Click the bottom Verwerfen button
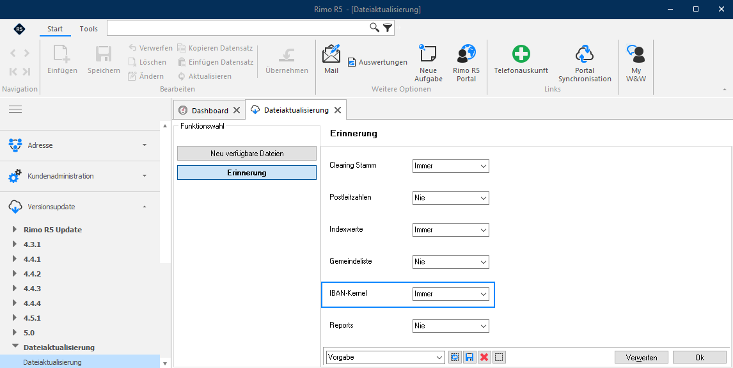Screen dimensions: 733x368 tap(642, 358)
